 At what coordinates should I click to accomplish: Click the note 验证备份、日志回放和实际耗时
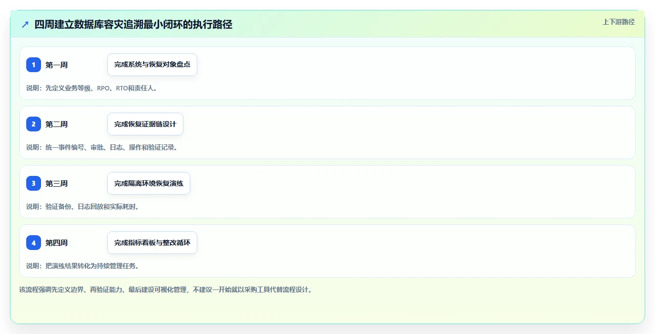click(92, 207)
